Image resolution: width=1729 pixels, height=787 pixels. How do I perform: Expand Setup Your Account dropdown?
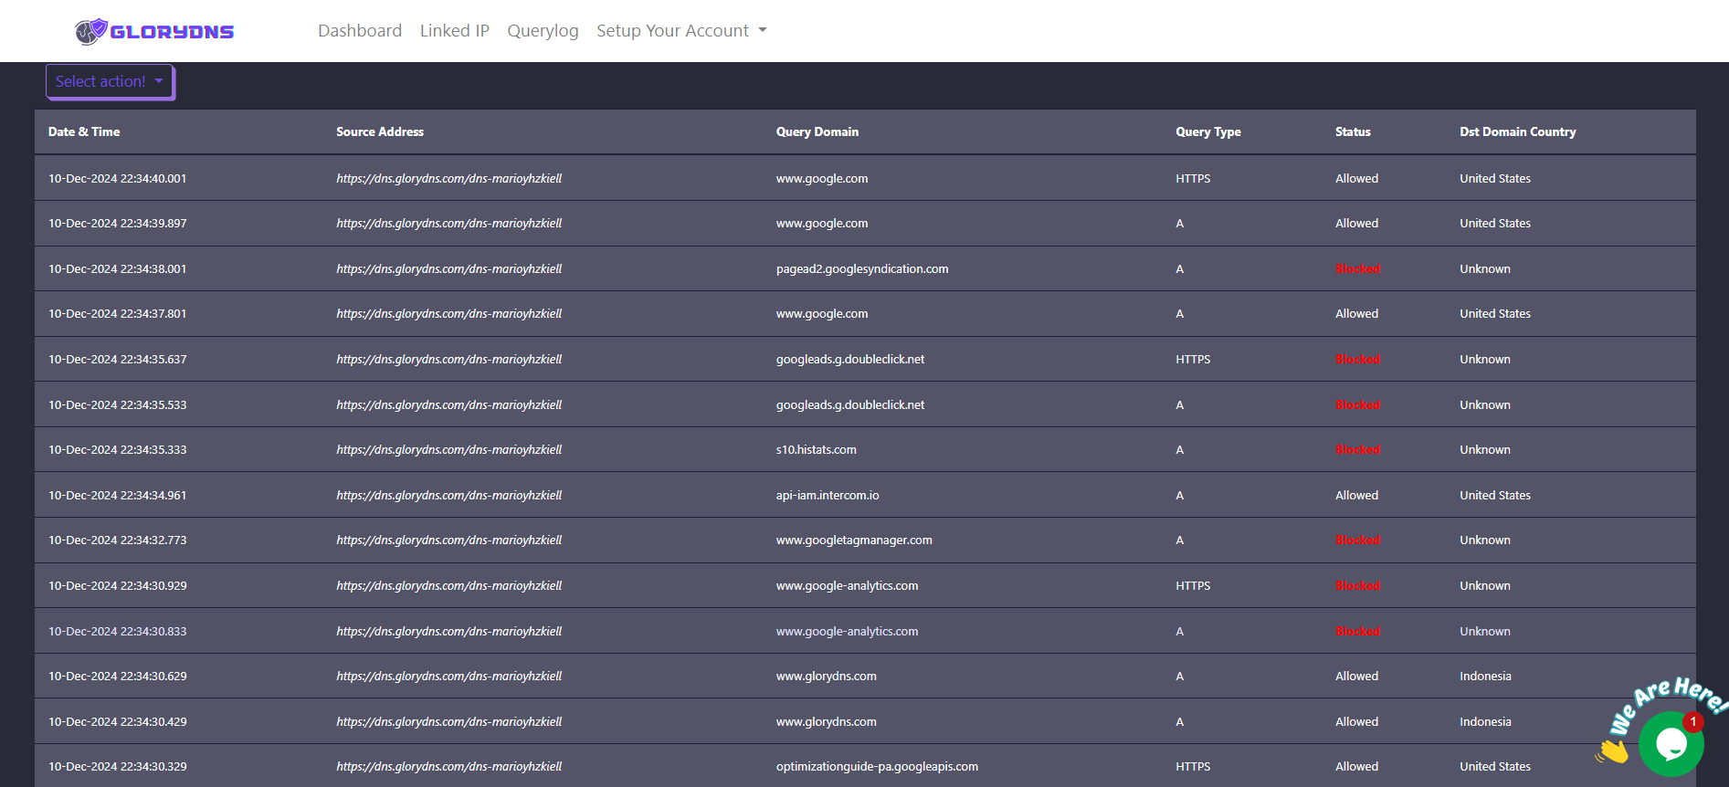coord(681,31)
